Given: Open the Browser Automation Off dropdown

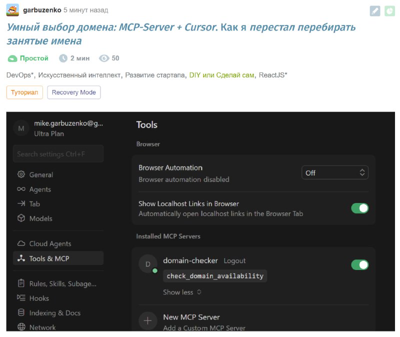Looking at the screenshot, I should point(335,172).
